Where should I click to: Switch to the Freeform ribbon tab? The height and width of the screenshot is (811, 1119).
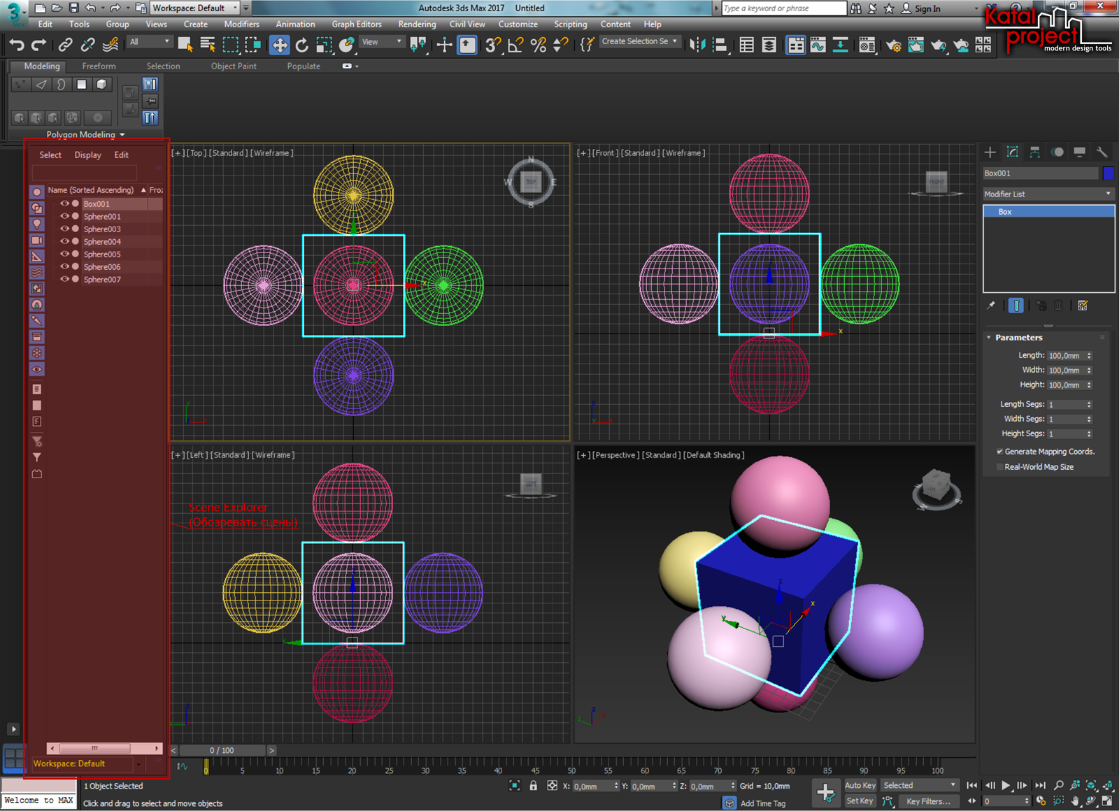click(99, 66)
